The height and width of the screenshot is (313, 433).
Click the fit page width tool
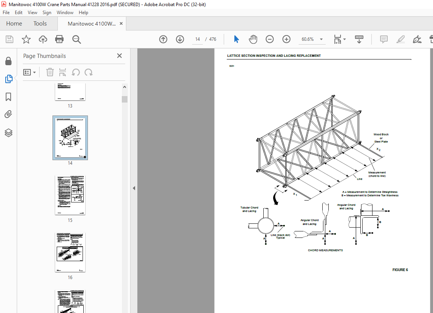point(337,39)
